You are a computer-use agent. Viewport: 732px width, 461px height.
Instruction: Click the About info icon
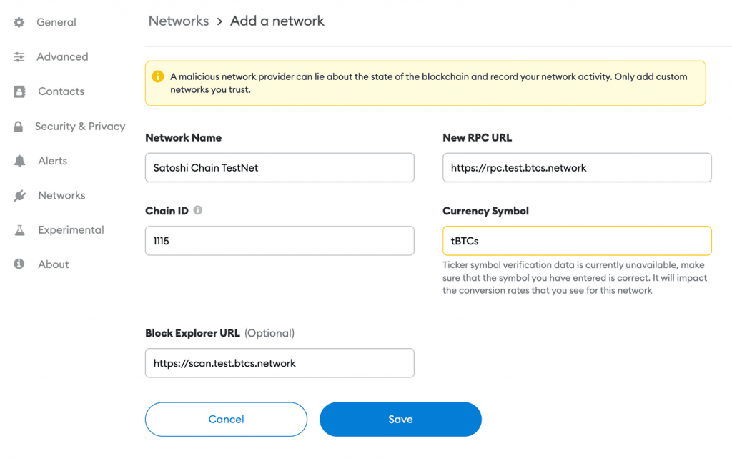[x=18, y=264]
